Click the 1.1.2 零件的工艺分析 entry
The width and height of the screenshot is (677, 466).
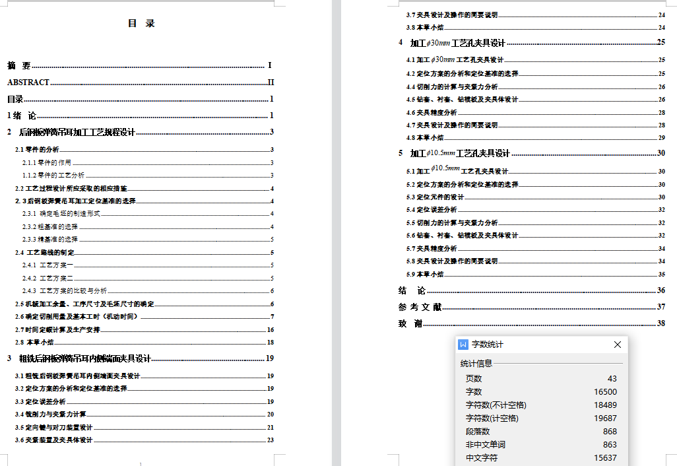click(x=148, y=175)
